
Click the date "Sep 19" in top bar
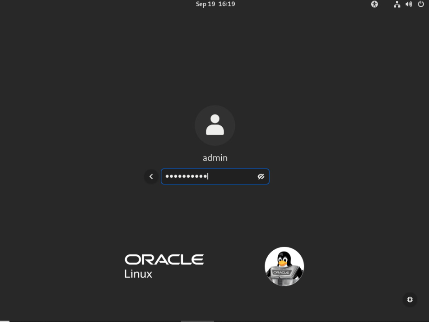click(205, 4)
